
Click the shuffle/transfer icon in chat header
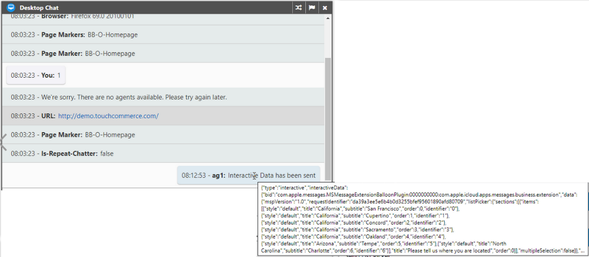[299, 8]
